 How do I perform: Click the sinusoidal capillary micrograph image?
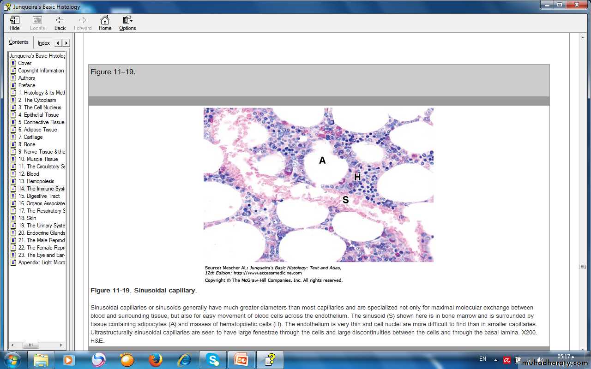coord(318,184)
